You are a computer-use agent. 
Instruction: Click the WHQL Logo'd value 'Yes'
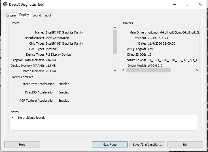150,49
